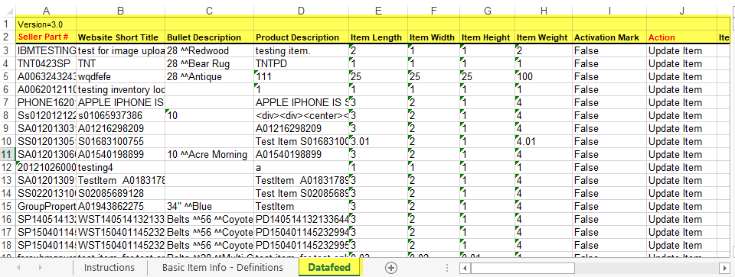Click the 34" ^^Blue cell
The width and height of the screenshot is (735, 277).
[209, 206]
